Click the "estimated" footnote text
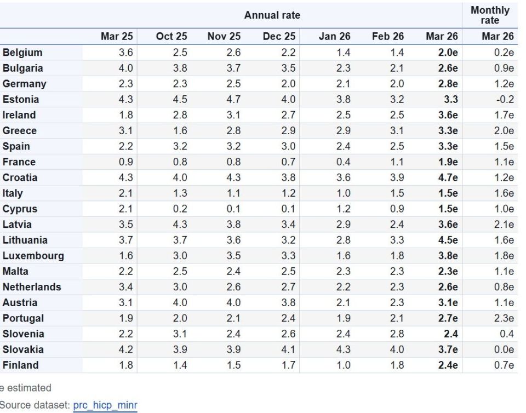The image size is (526, 413). 30,388
